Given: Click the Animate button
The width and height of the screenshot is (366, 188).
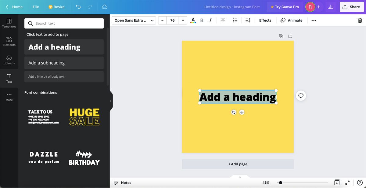Looking at the screenshot, I should pyautogui.click(x=292, y=20).
